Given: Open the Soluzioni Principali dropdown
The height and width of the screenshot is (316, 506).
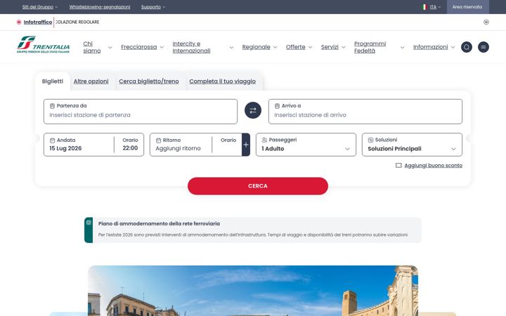Looking at the screenshot, I should click(x=412, y=145).
